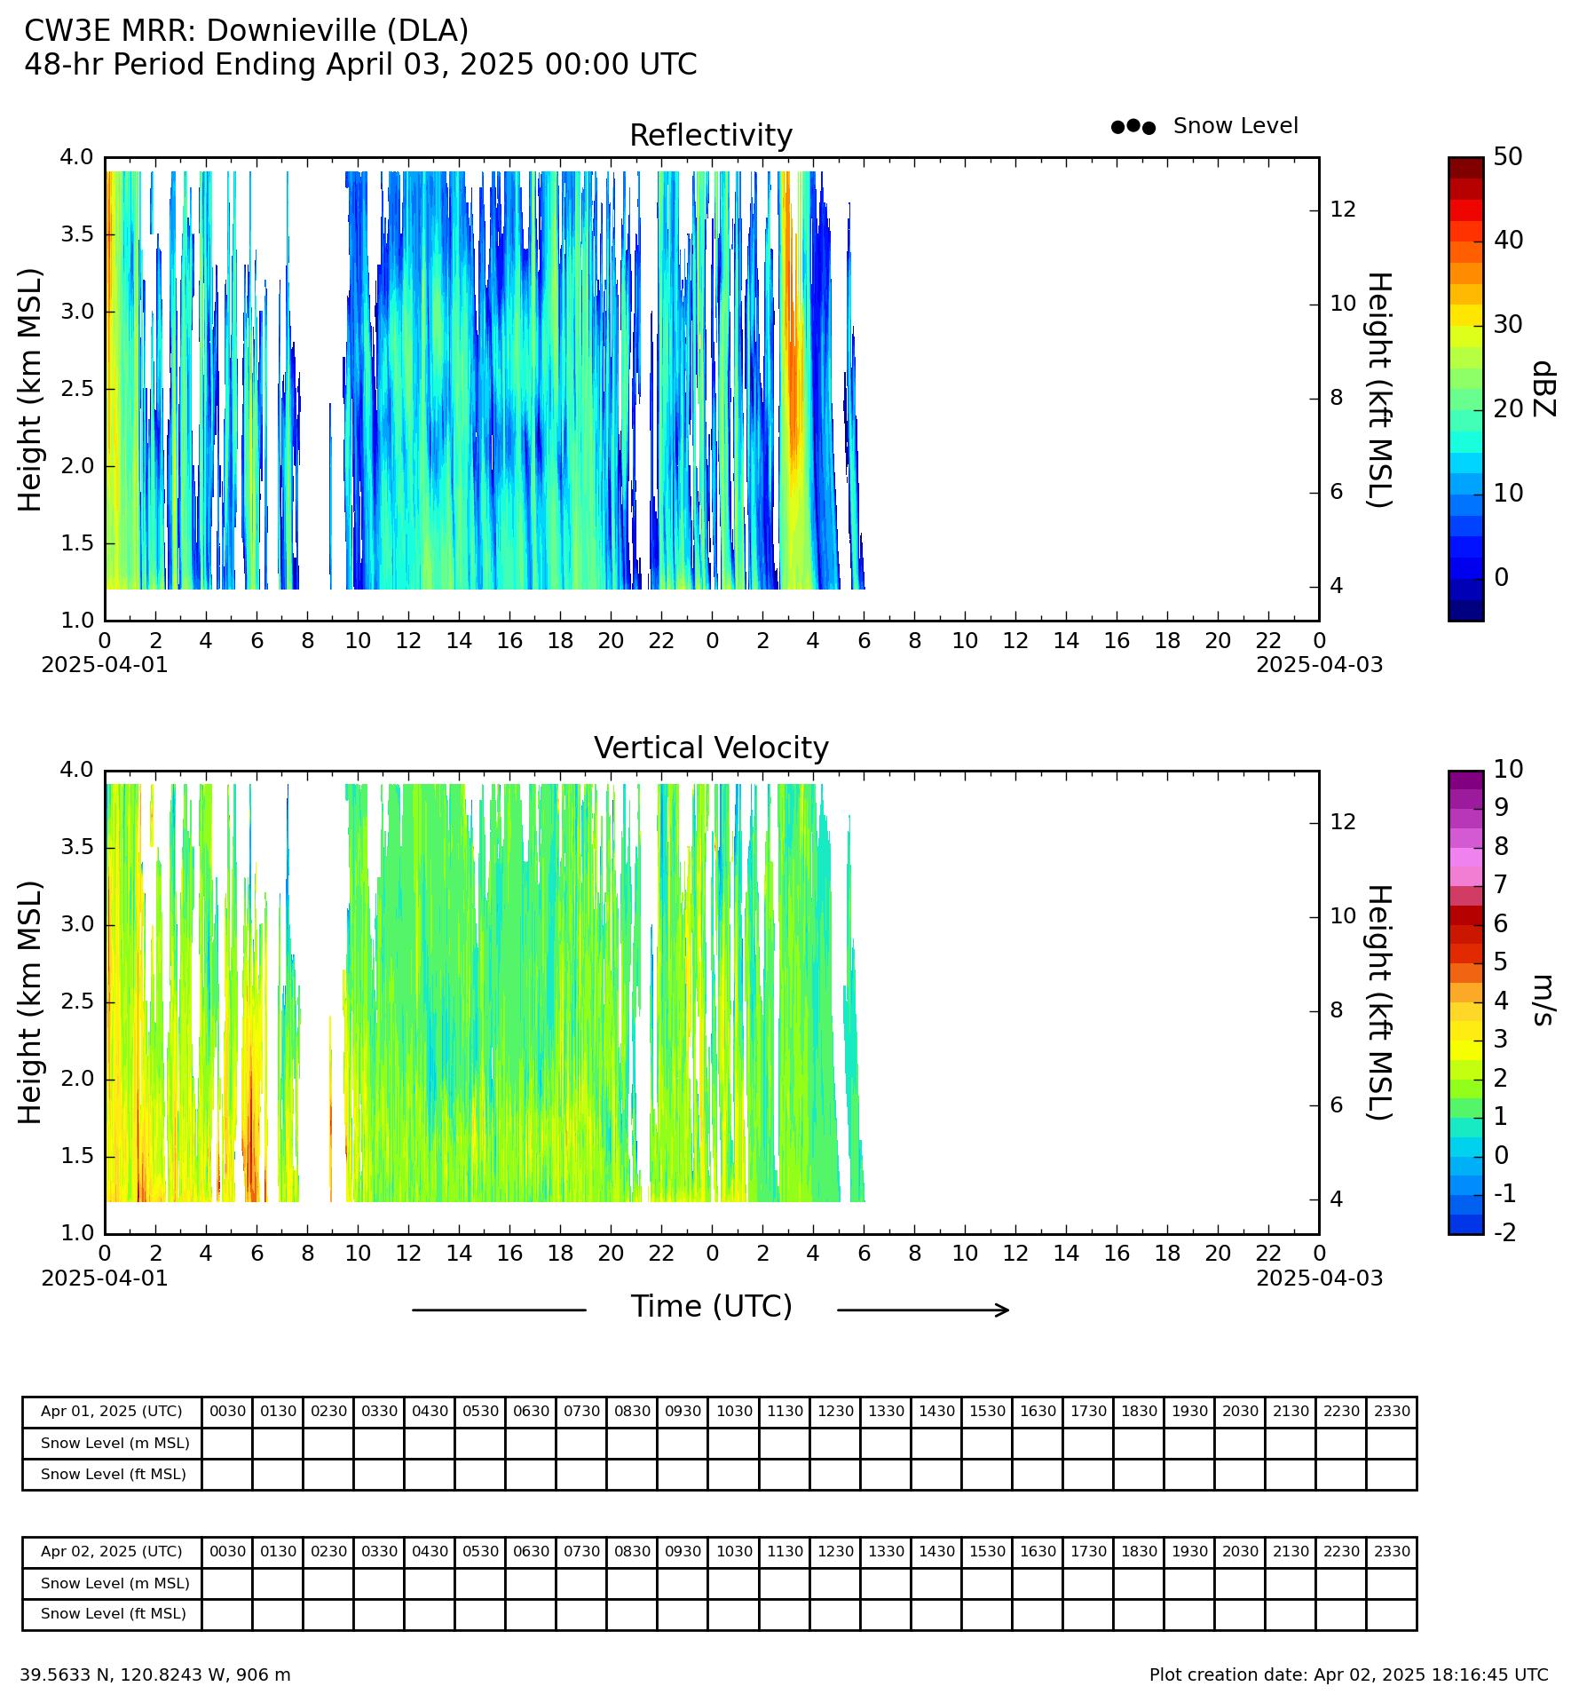The height and width of the screenshot is (1702, 1571).
Task: Click 'Snow Level (m MSL)' row in Apr 02 table
Action: pyautogui.click(x=720, y=1583)
